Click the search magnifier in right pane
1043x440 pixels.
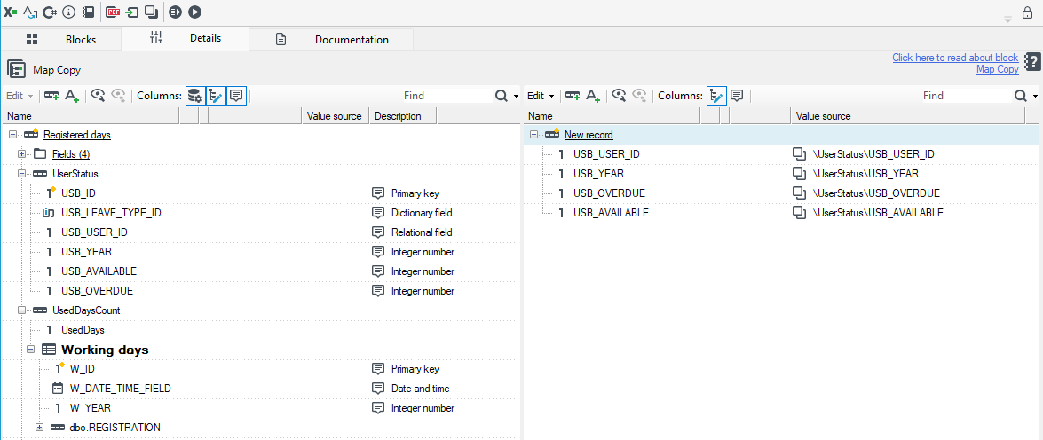[1021, 96]
